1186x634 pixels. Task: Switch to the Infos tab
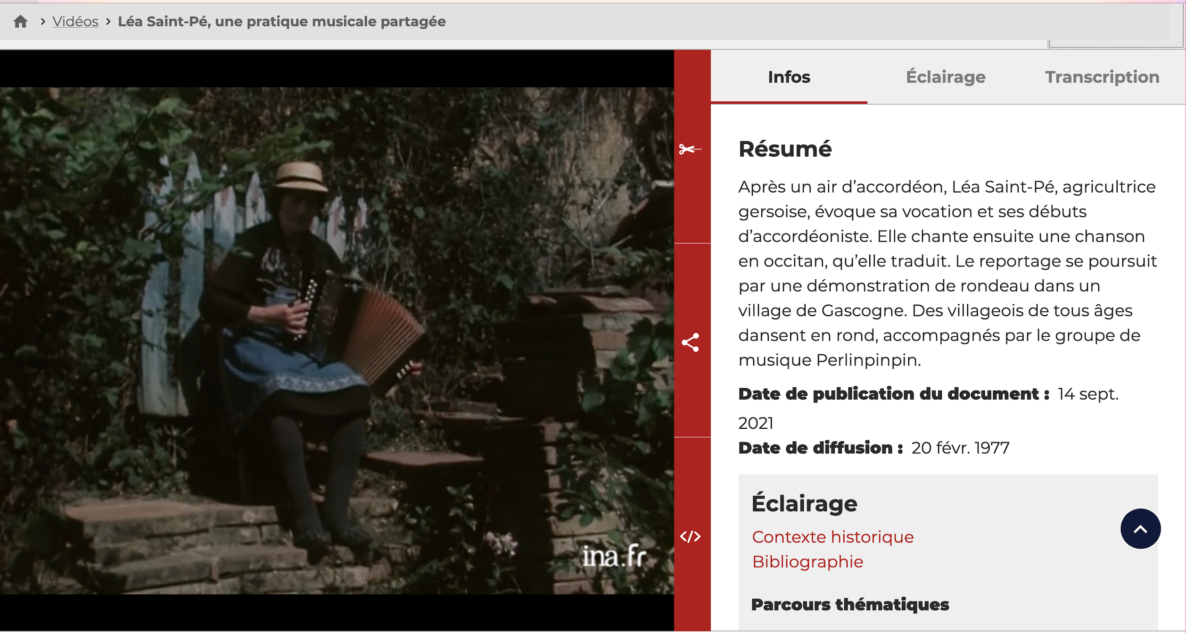(789, 77)
